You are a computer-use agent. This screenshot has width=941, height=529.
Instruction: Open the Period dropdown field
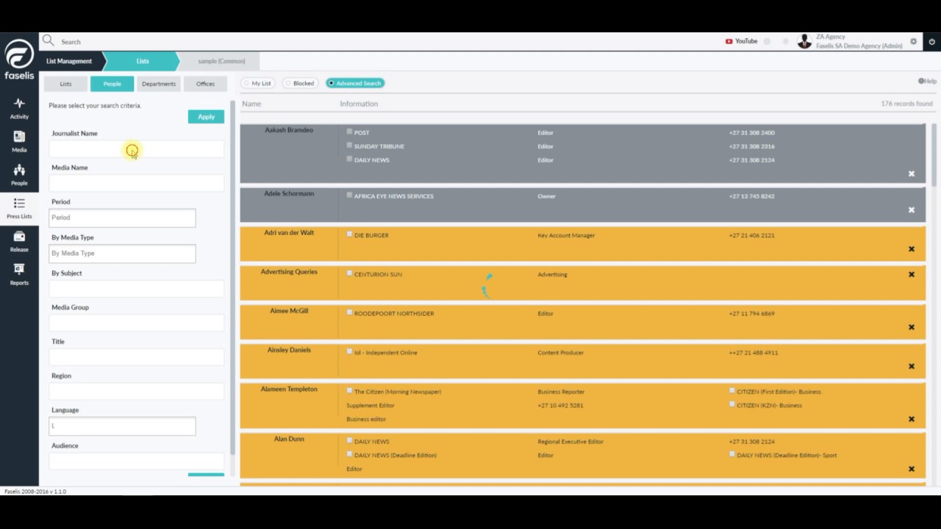[122, 217]
